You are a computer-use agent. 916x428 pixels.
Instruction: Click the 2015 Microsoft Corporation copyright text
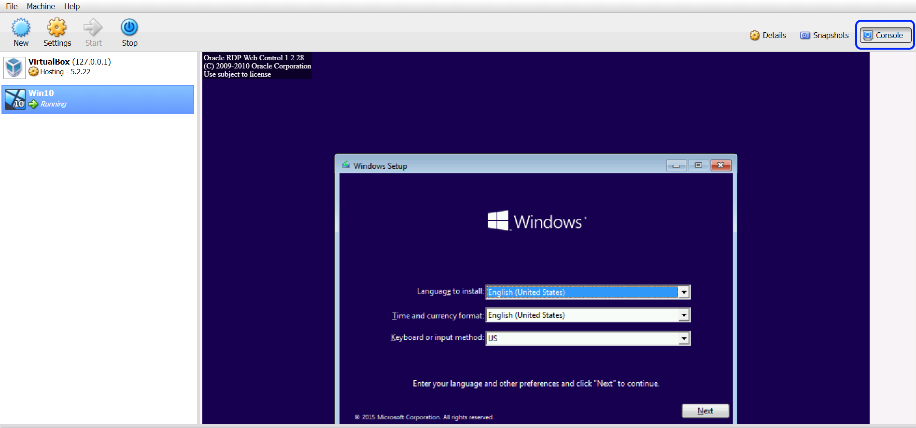(x=424, y=417)
